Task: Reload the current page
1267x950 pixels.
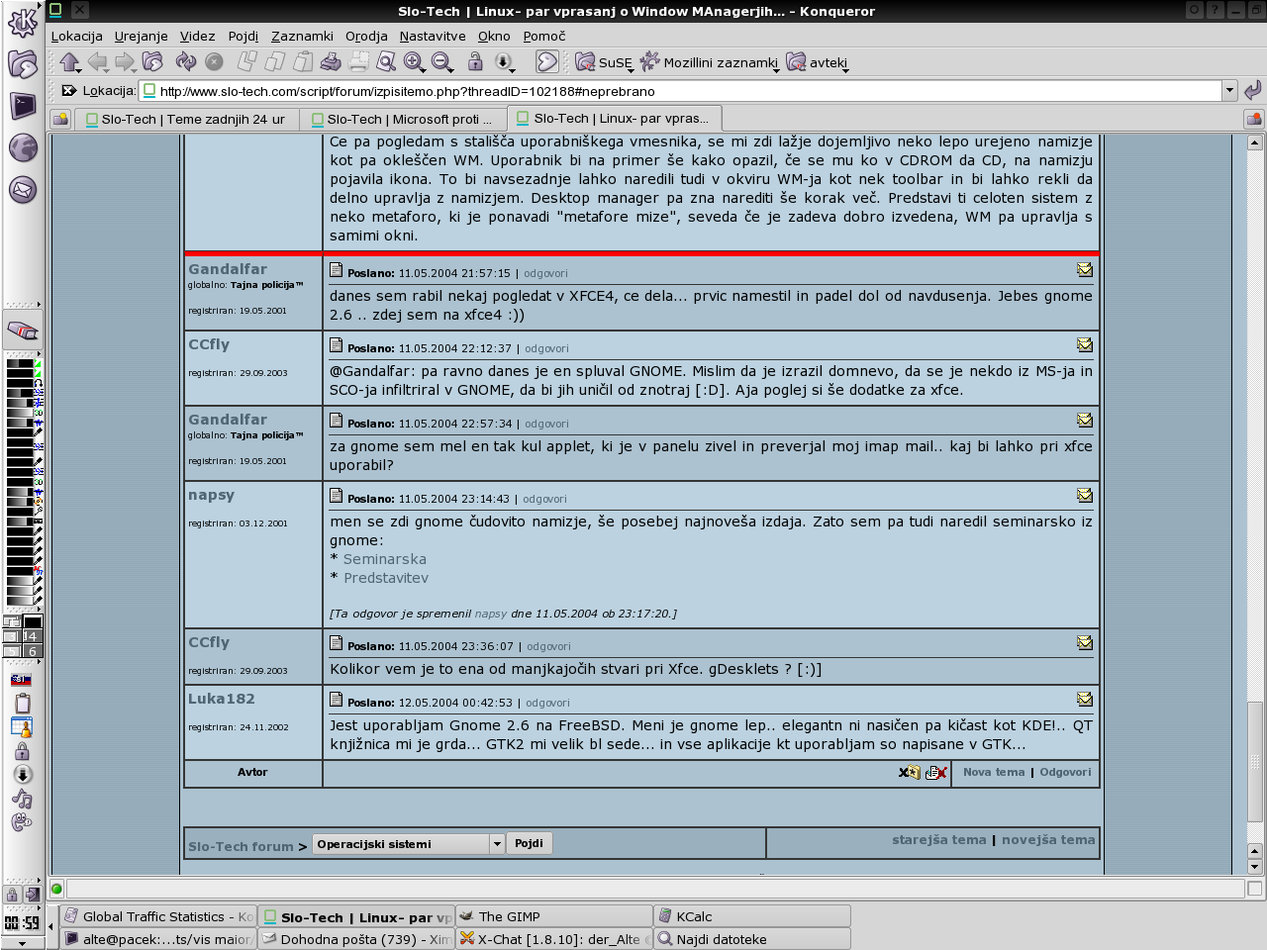Action: [x=185, y=61]
